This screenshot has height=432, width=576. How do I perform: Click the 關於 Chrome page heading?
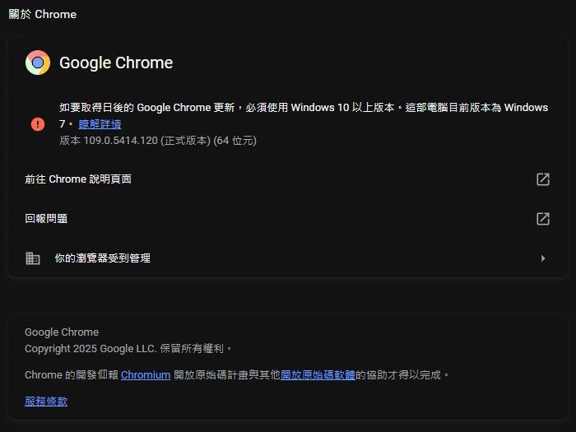[x=42, y=15]
